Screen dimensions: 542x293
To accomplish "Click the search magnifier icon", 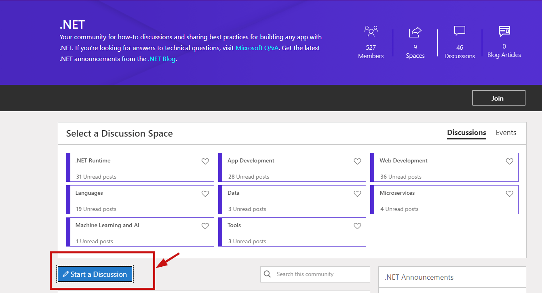I will 267,274.
